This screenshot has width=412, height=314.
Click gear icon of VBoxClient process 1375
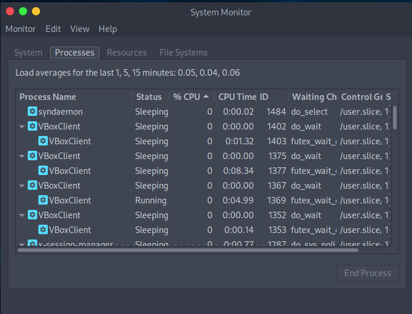click(32, 156)
